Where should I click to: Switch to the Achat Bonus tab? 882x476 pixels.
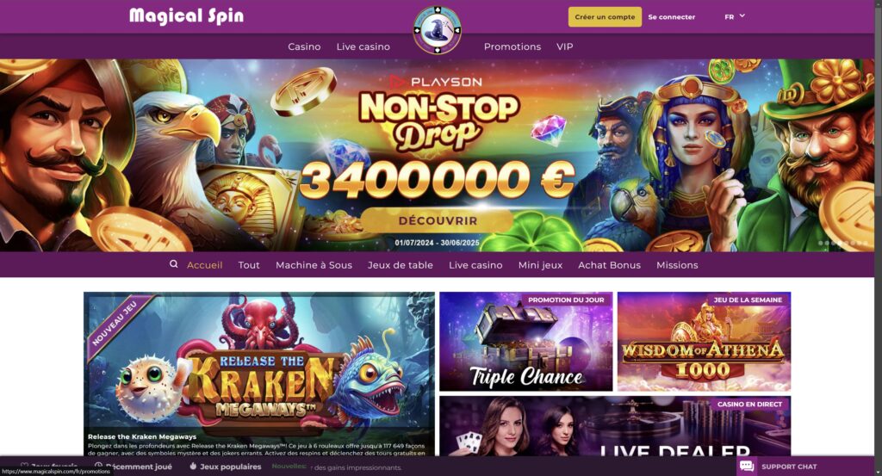609,265
